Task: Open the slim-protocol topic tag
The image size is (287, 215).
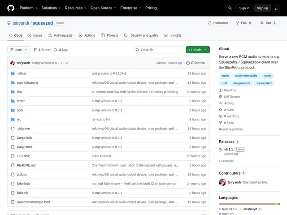Action: [241, 83]
